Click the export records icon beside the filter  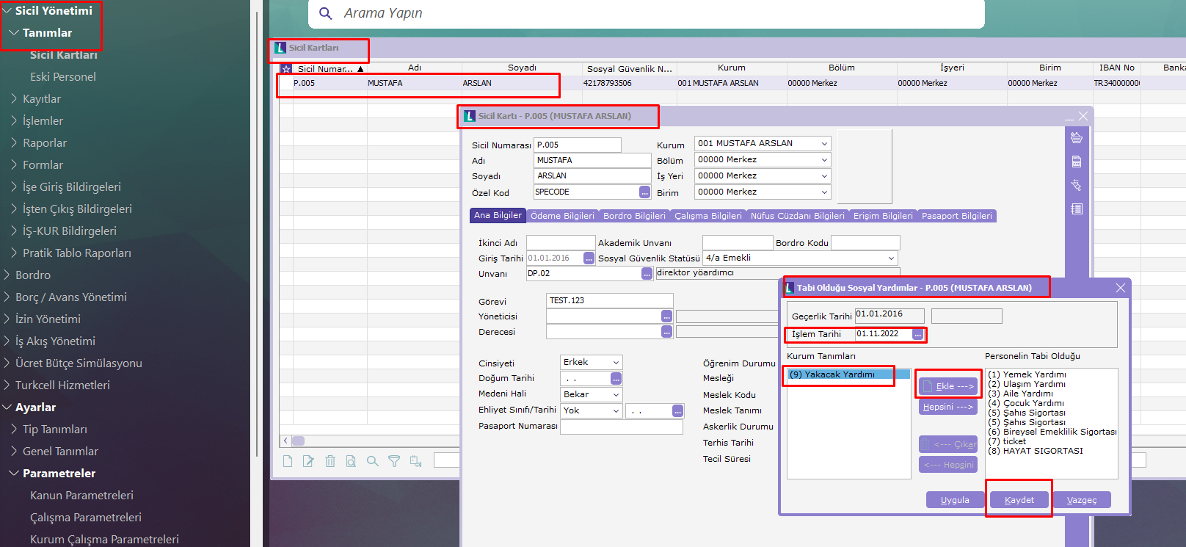416,461
